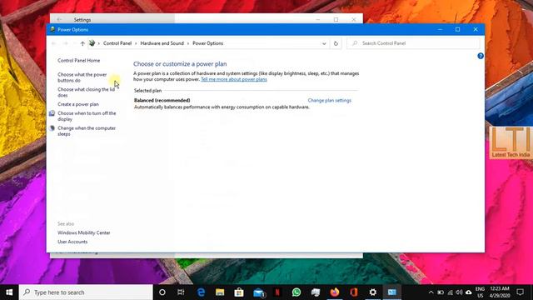Click the battery icon in the tray
Screen dimensions: 533x300
point(441,292)
